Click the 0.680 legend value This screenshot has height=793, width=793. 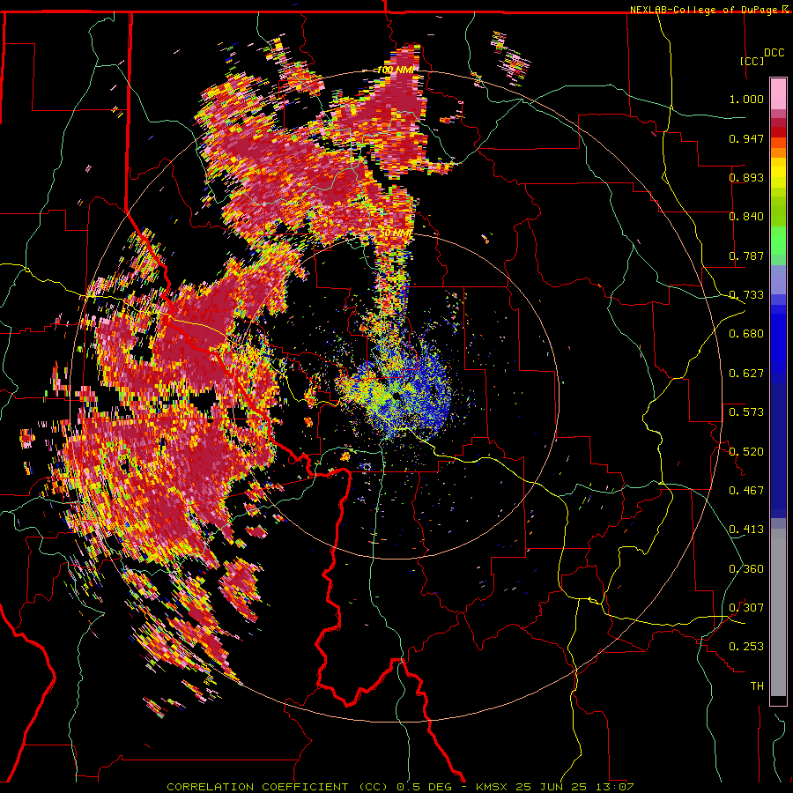[746, 334]
